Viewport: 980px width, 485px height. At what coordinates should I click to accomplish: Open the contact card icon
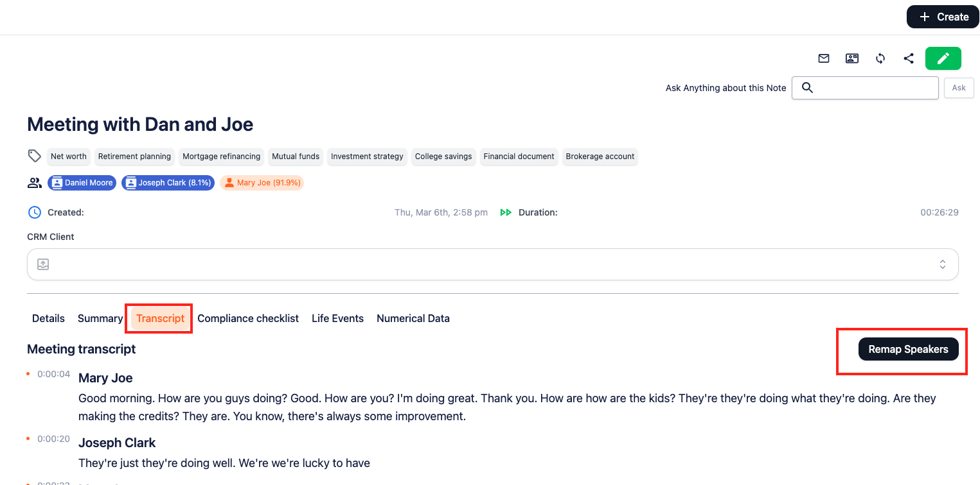click(x=852, y=58)
